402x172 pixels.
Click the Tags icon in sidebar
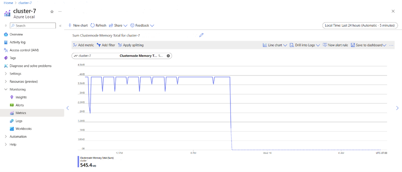click(6, 58)
